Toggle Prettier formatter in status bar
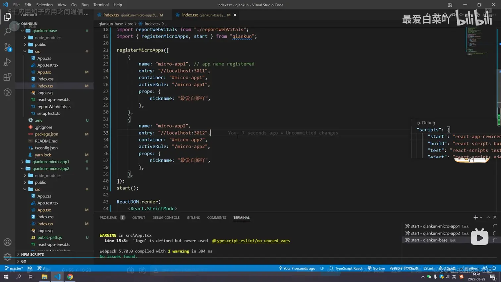 [471, 268]
